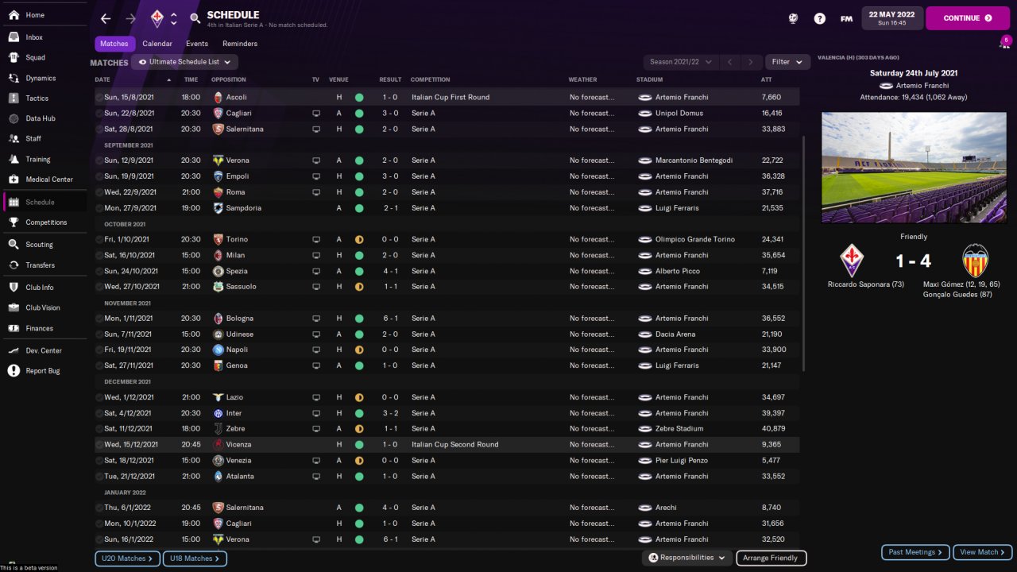
Task: Switch to the Calendar tab
Action: coord(157,44)
